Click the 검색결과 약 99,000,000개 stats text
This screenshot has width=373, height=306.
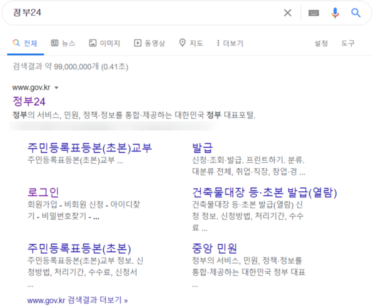tap(70, 66)
